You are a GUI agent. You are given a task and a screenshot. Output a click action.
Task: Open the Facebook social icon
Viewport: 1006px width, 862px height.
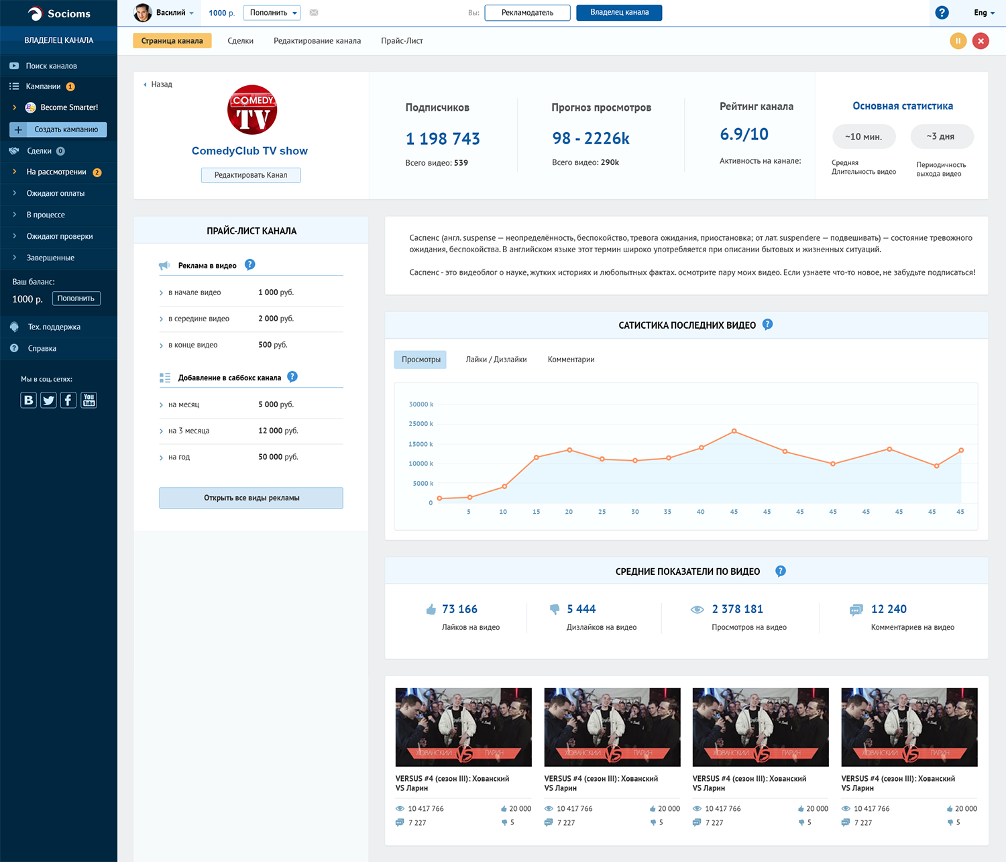[x=68, y=400]
